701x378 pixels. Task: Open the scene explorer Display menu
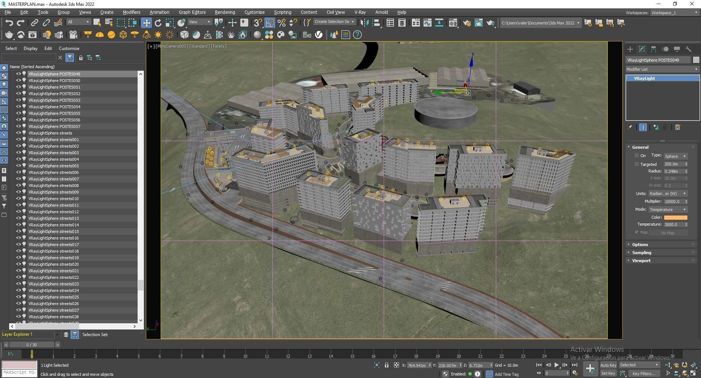[x=31, y=48]
